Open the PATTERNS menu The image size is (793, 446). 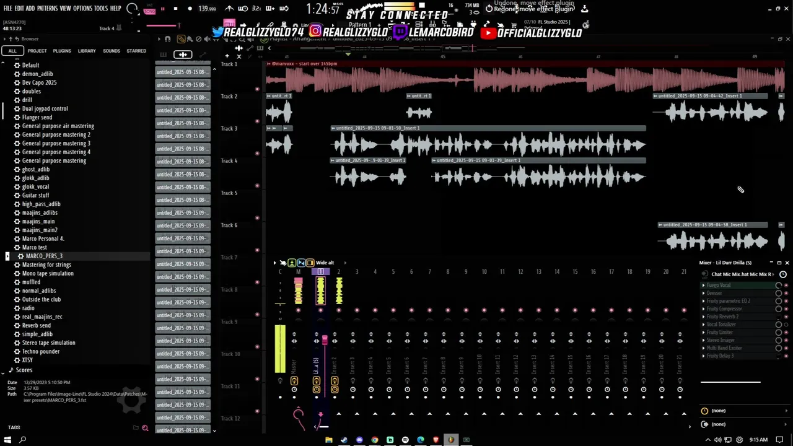click(47, 8)
